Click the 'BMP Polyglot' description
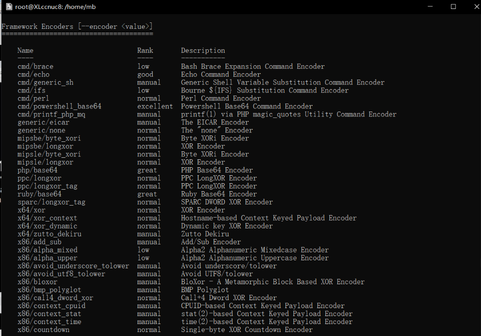 click(x=205, y=289)
